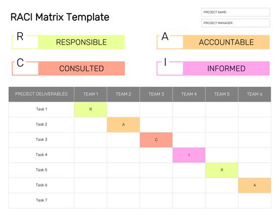Click the TEAM 1 column header
This screenshot has height=215, width=279.
pyautogui.click(x=91, y=94)
